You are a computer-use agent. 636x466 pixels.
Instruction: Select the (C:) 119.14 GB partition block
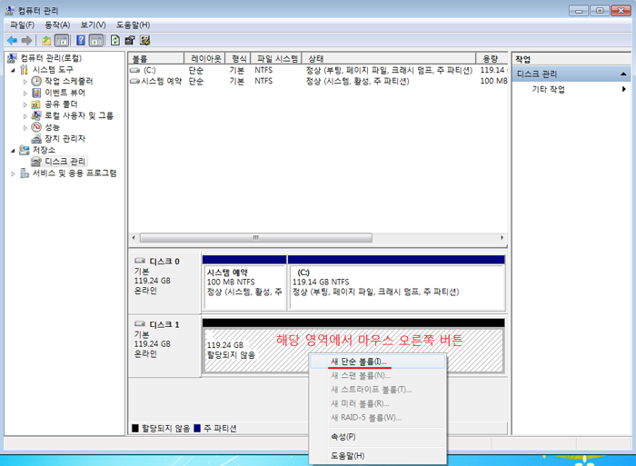(x=396, y=283)
